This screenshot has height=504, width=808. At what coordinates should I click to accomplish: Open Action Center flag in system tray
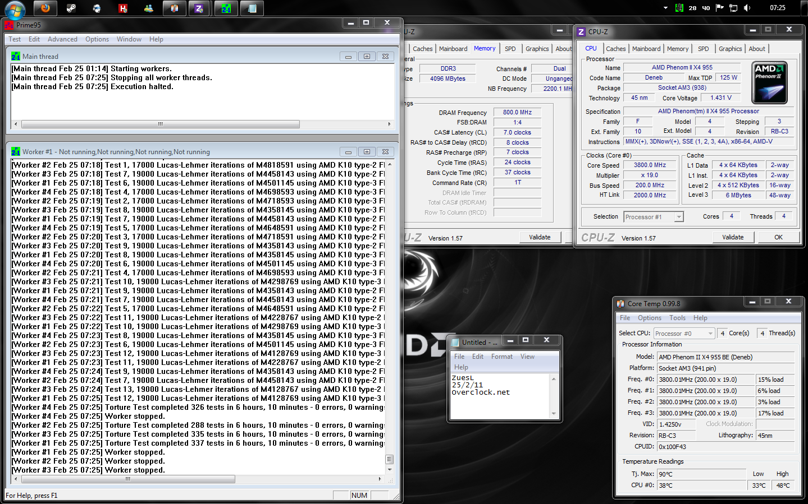coord(720,8)
